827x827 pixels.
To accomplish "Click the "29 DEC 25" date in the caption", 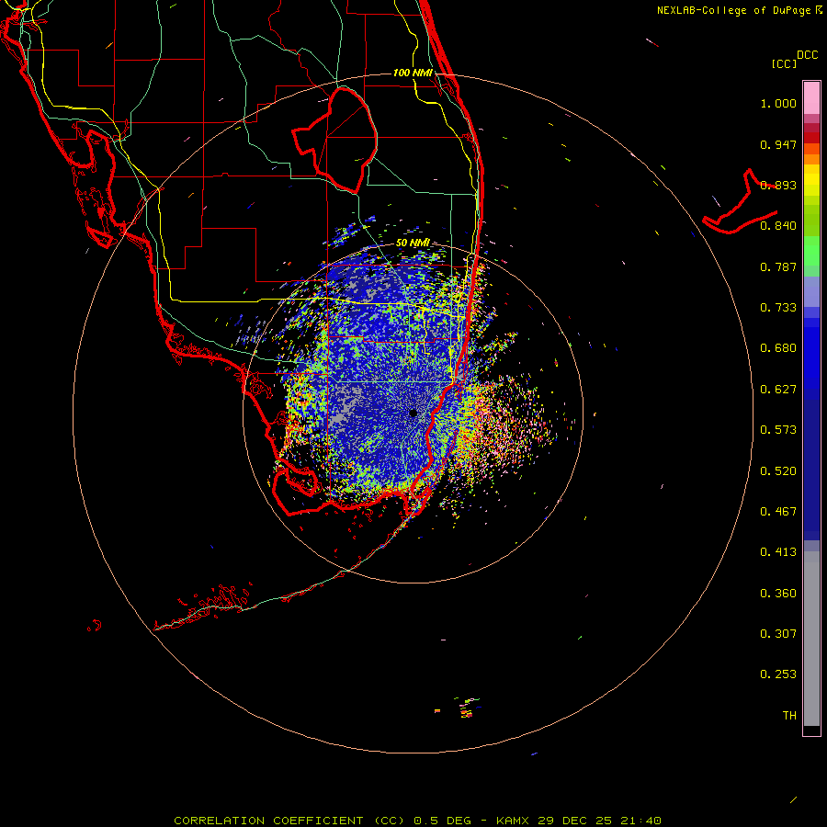I will tap(575, 821).
